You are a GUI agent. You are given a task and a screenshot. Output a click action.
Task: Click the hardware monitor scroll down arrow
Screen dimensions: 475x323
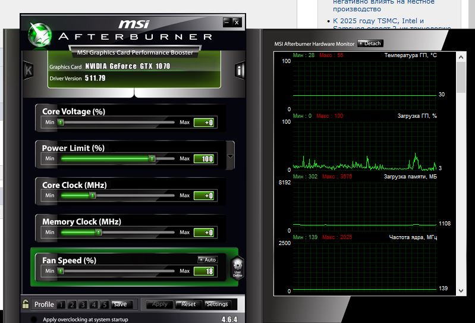tap(461, 291)
